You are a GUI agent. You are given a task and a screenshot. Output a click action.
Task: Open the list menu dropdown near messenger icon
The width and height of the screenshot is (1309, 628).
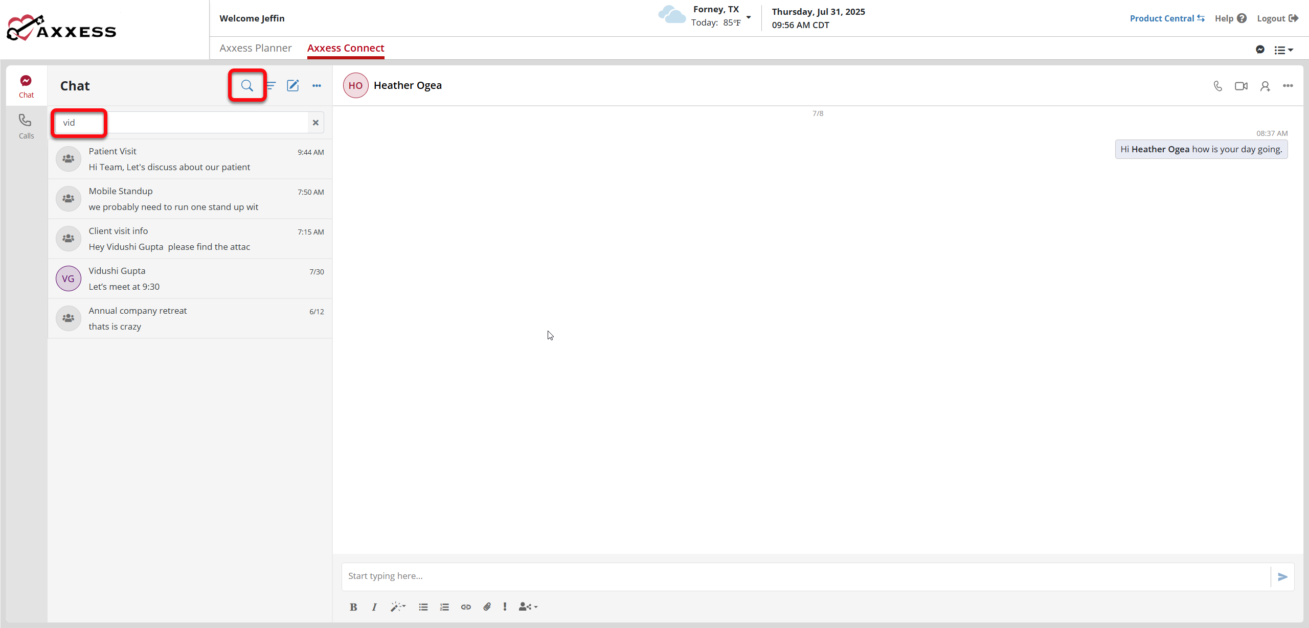(1283, 50)
